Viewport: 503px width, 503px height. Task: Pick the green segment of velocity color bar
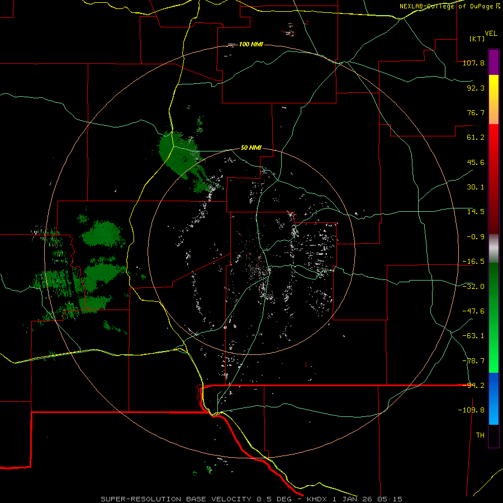493,317
